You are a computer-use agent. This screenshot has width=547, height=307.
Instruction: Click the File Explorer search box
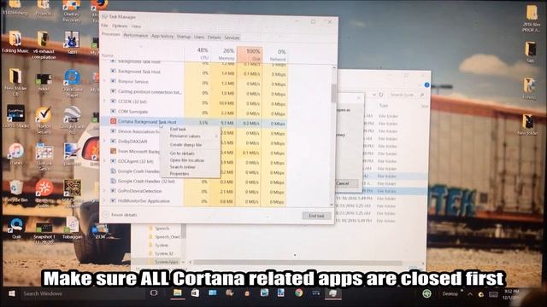coord(406,95)
